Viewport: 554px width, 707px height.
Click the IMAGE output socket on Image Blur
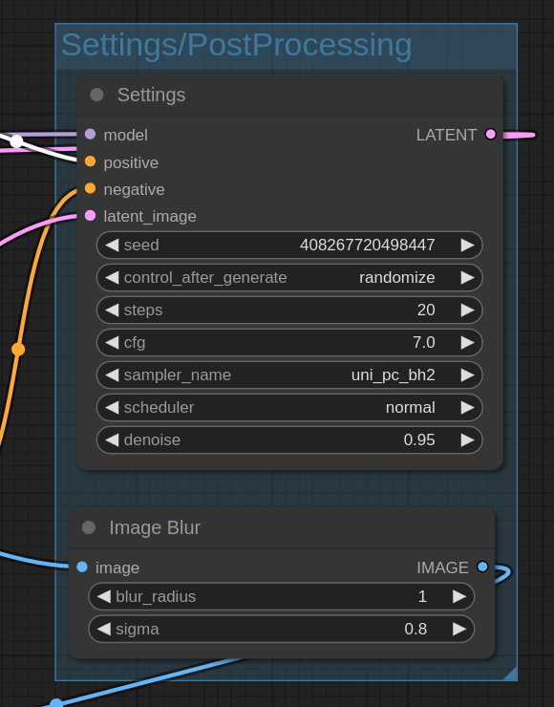(x=482, y=567)
